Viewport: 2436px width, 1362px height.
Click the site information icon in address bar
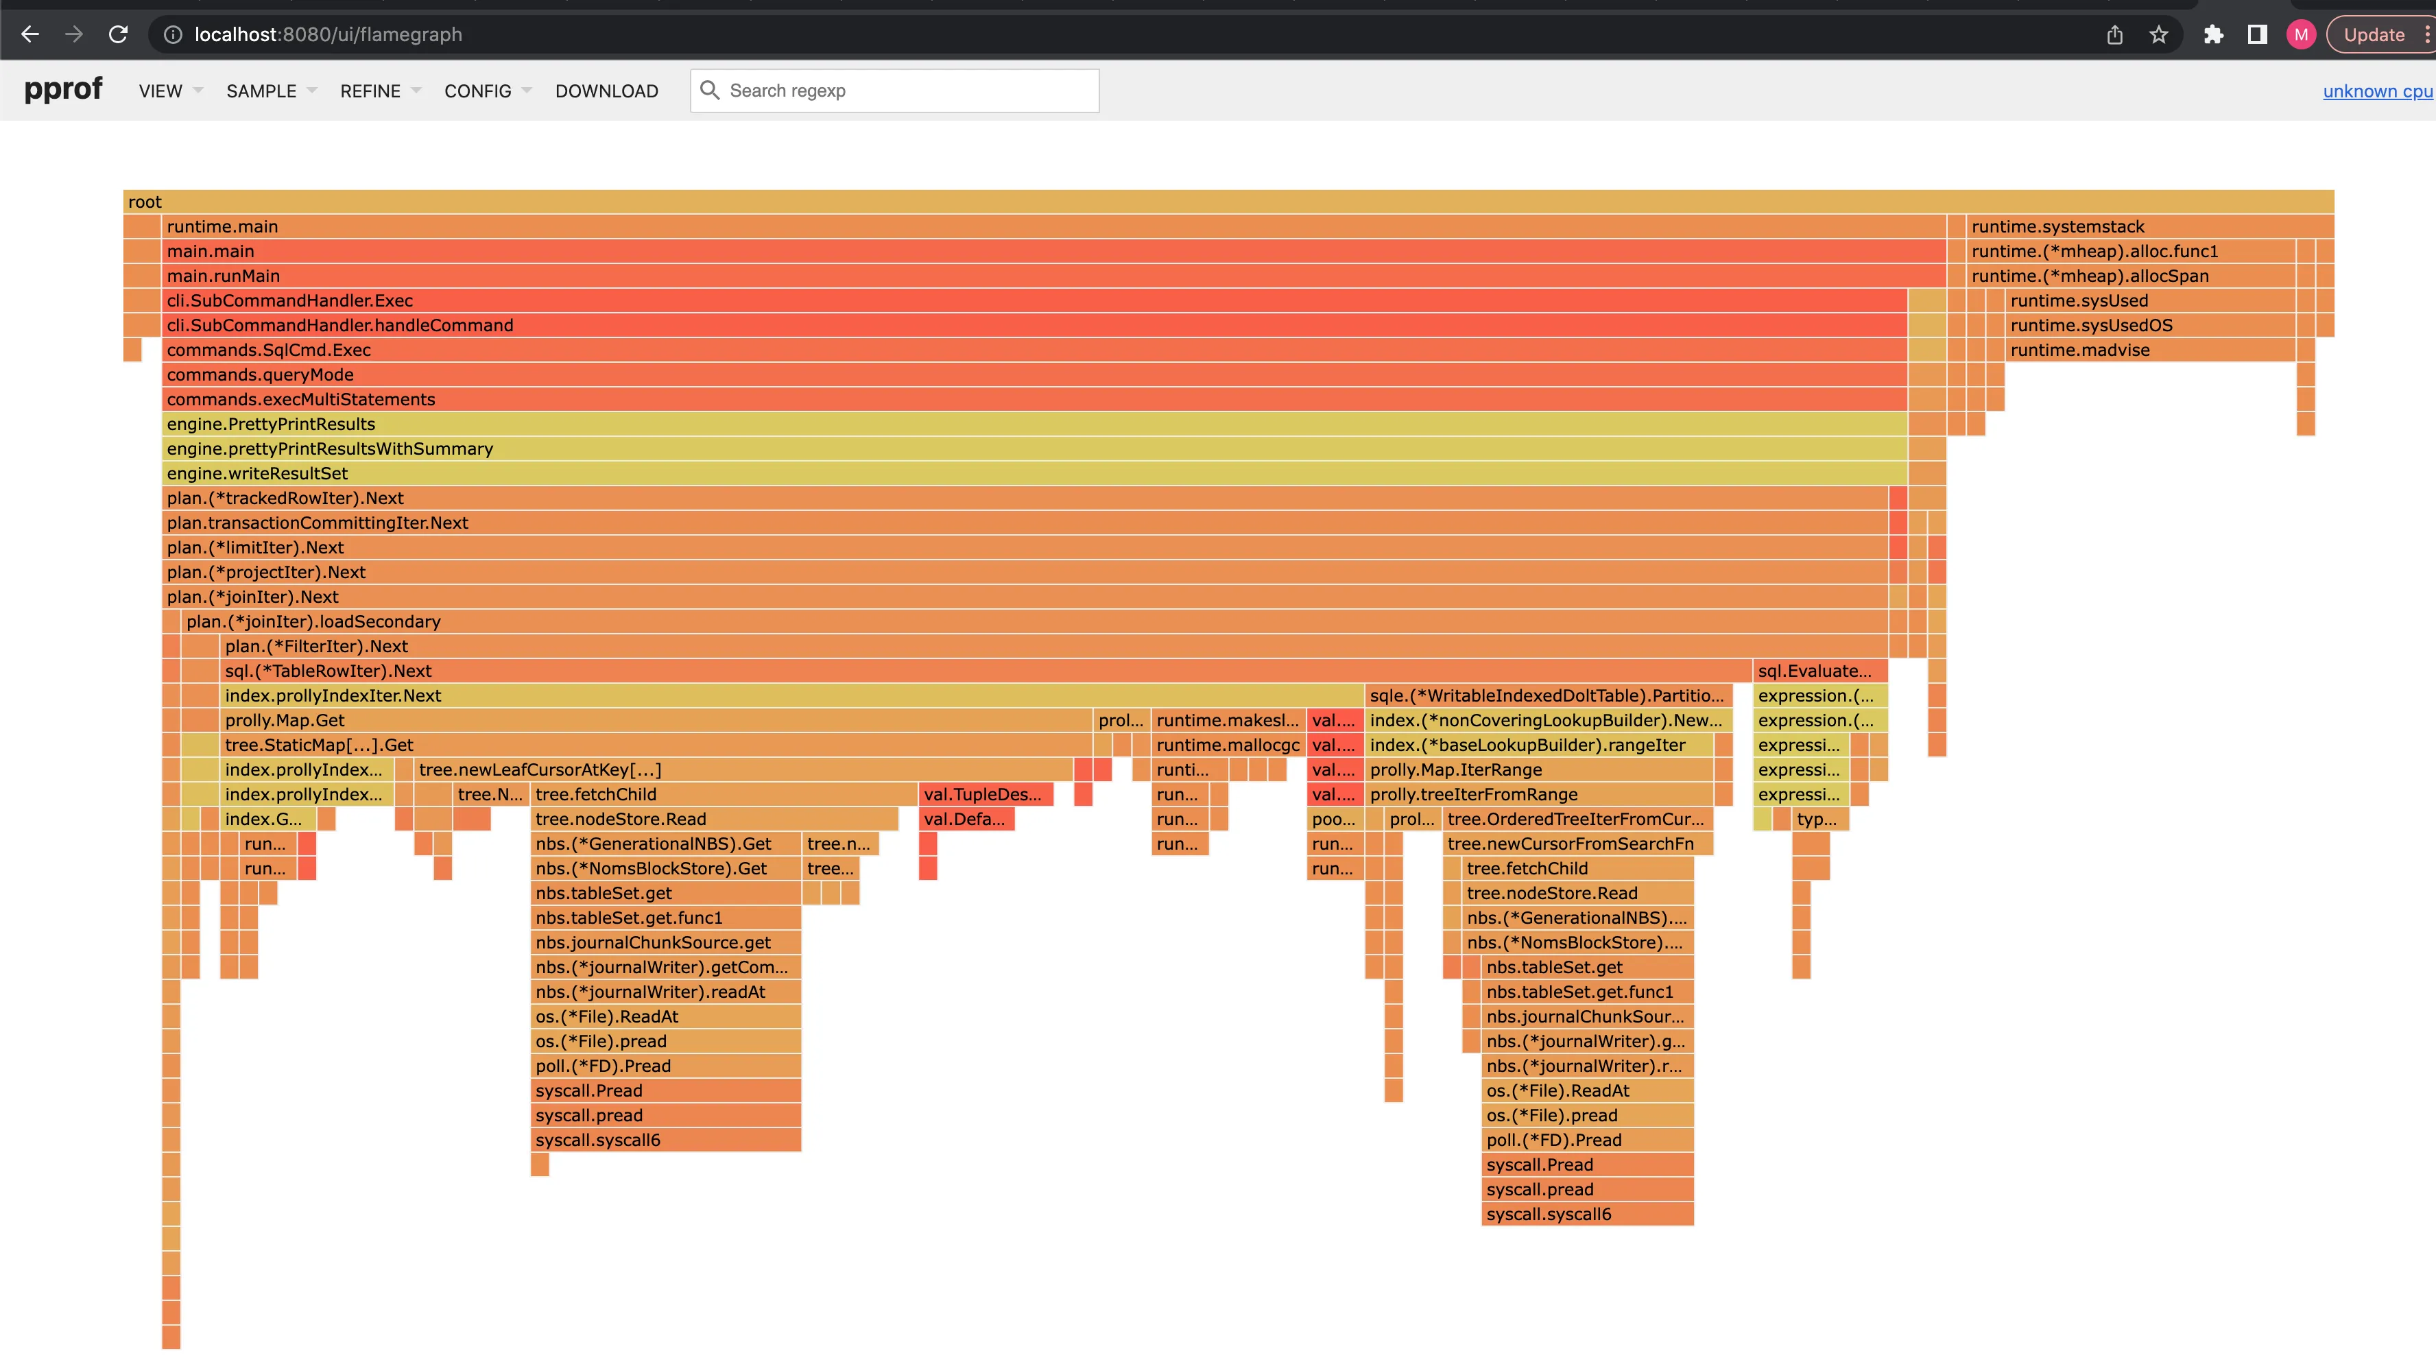[173, 35]
